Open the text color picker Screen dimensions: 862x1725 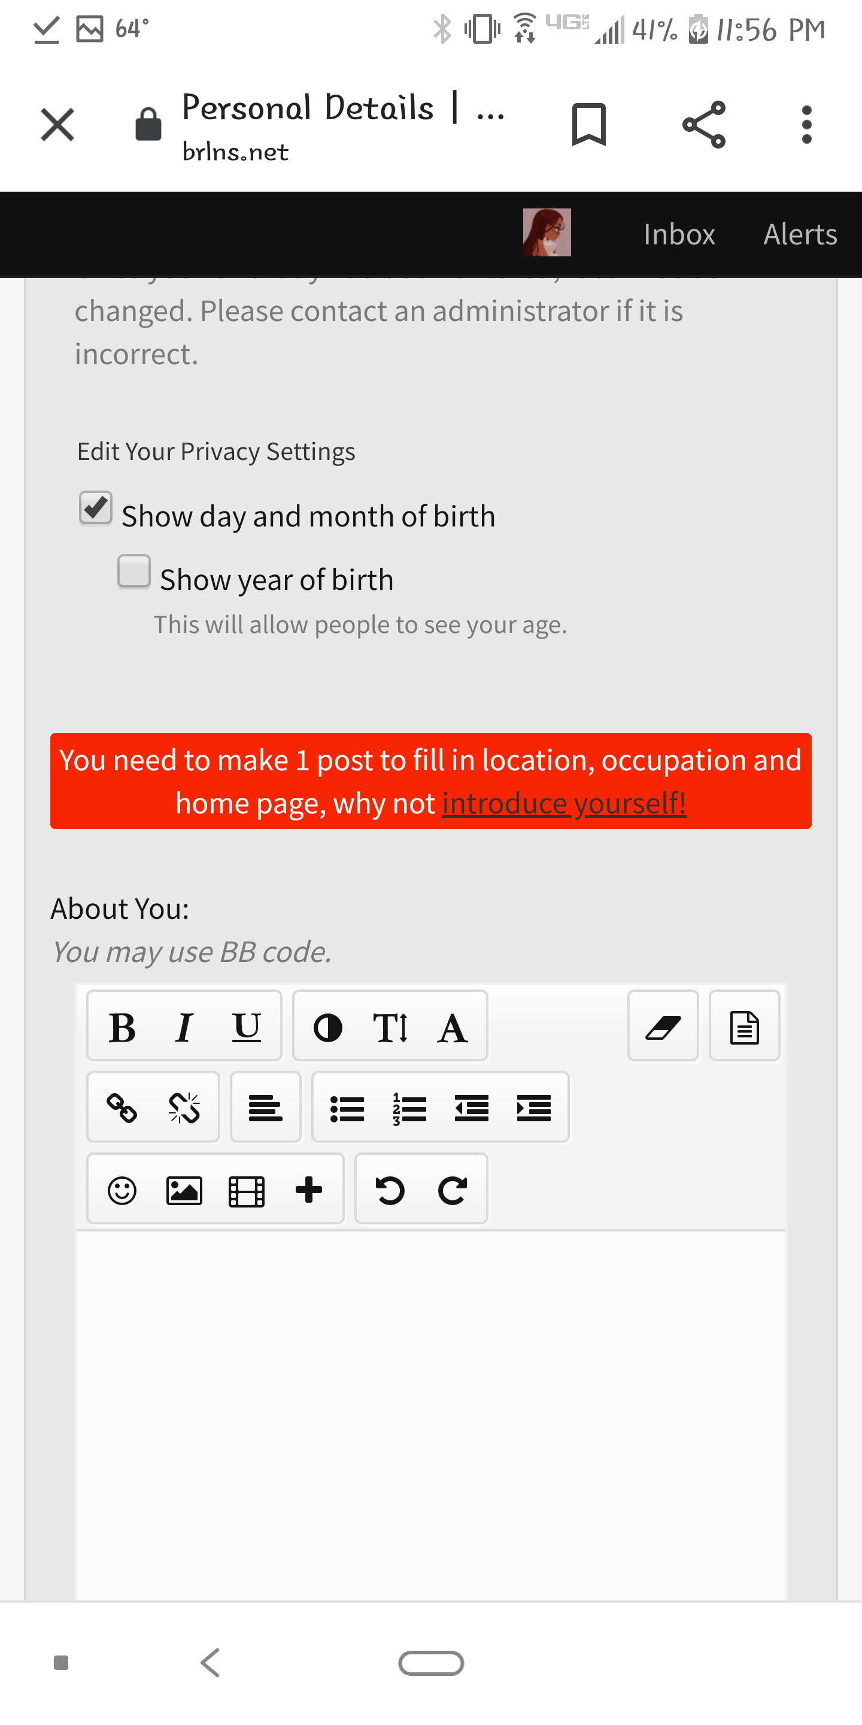pos(328,1027)
